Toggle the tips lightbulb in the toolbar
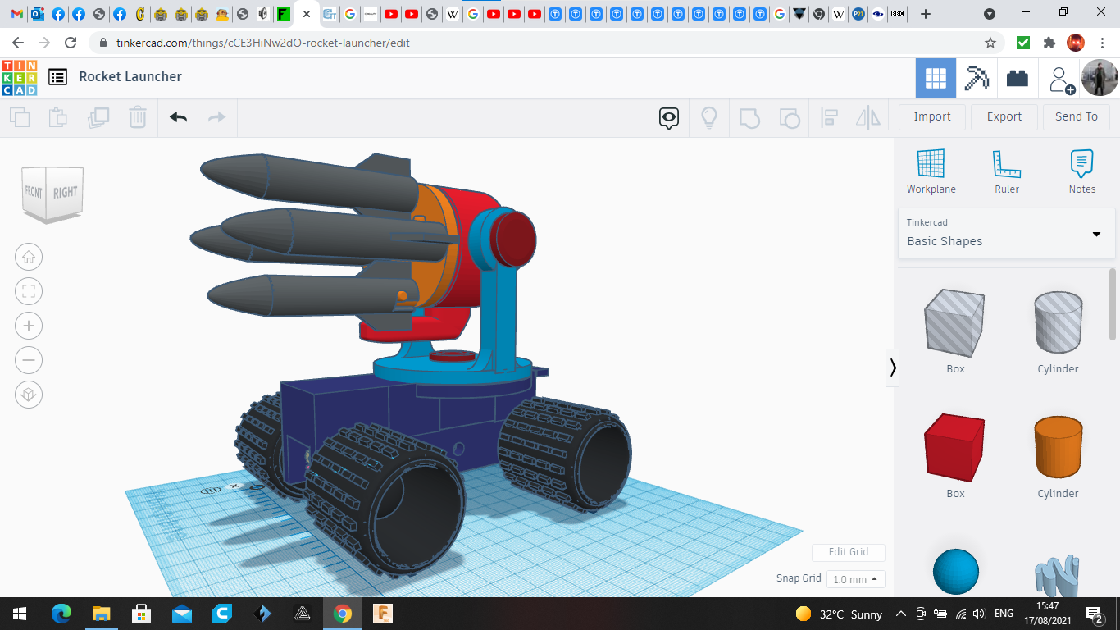The height and width of the screenshot is (630, 1120). [709, 117]
